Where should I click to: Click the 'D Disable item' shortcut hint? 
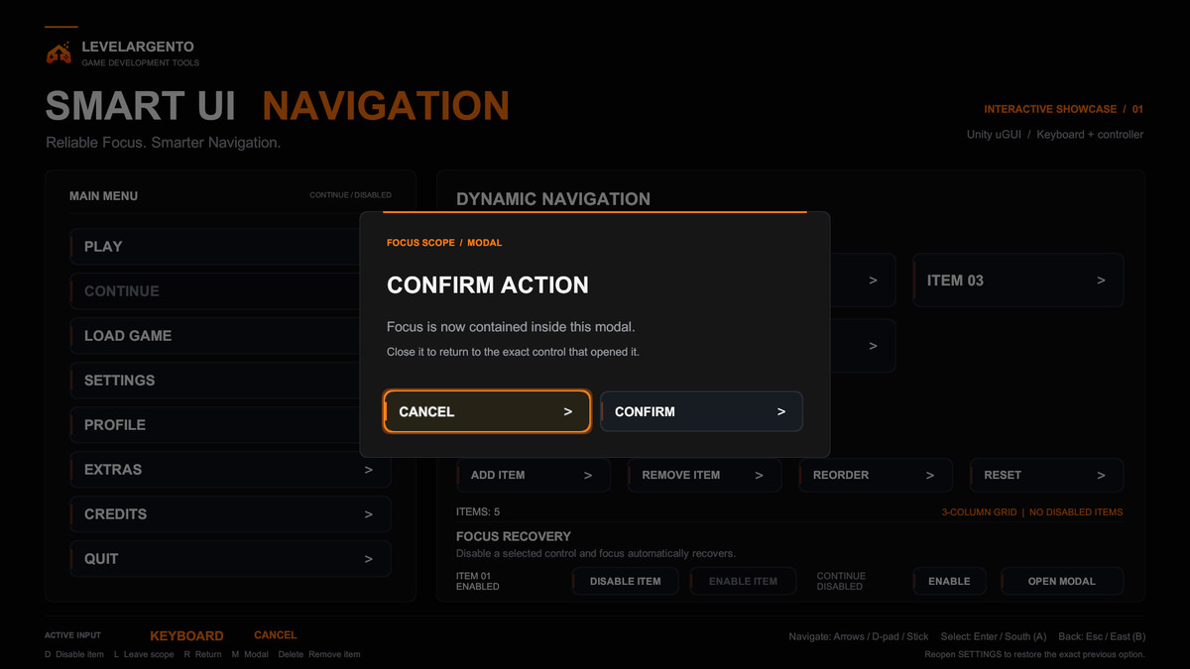coord(74,654)
